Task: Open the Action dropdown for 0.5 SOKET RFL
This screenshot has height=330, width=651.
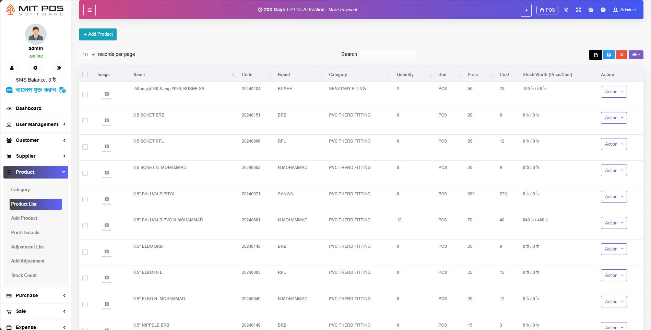Action: 614,144
